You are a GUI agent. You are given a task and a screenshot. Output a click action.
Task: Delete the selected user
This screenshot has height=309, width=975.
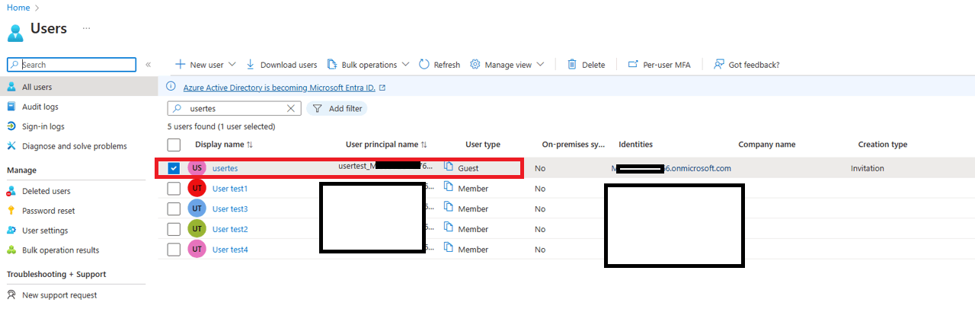click(x=586, y=65)
